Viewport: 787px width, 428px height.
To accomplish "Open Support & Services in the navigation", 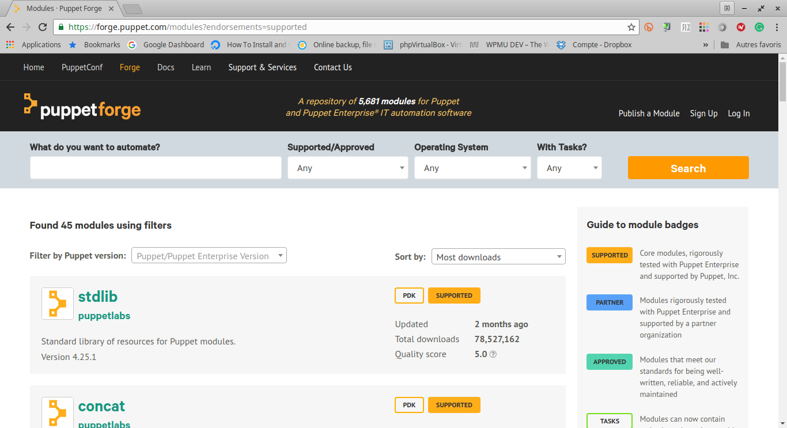I will pos(262,67).
